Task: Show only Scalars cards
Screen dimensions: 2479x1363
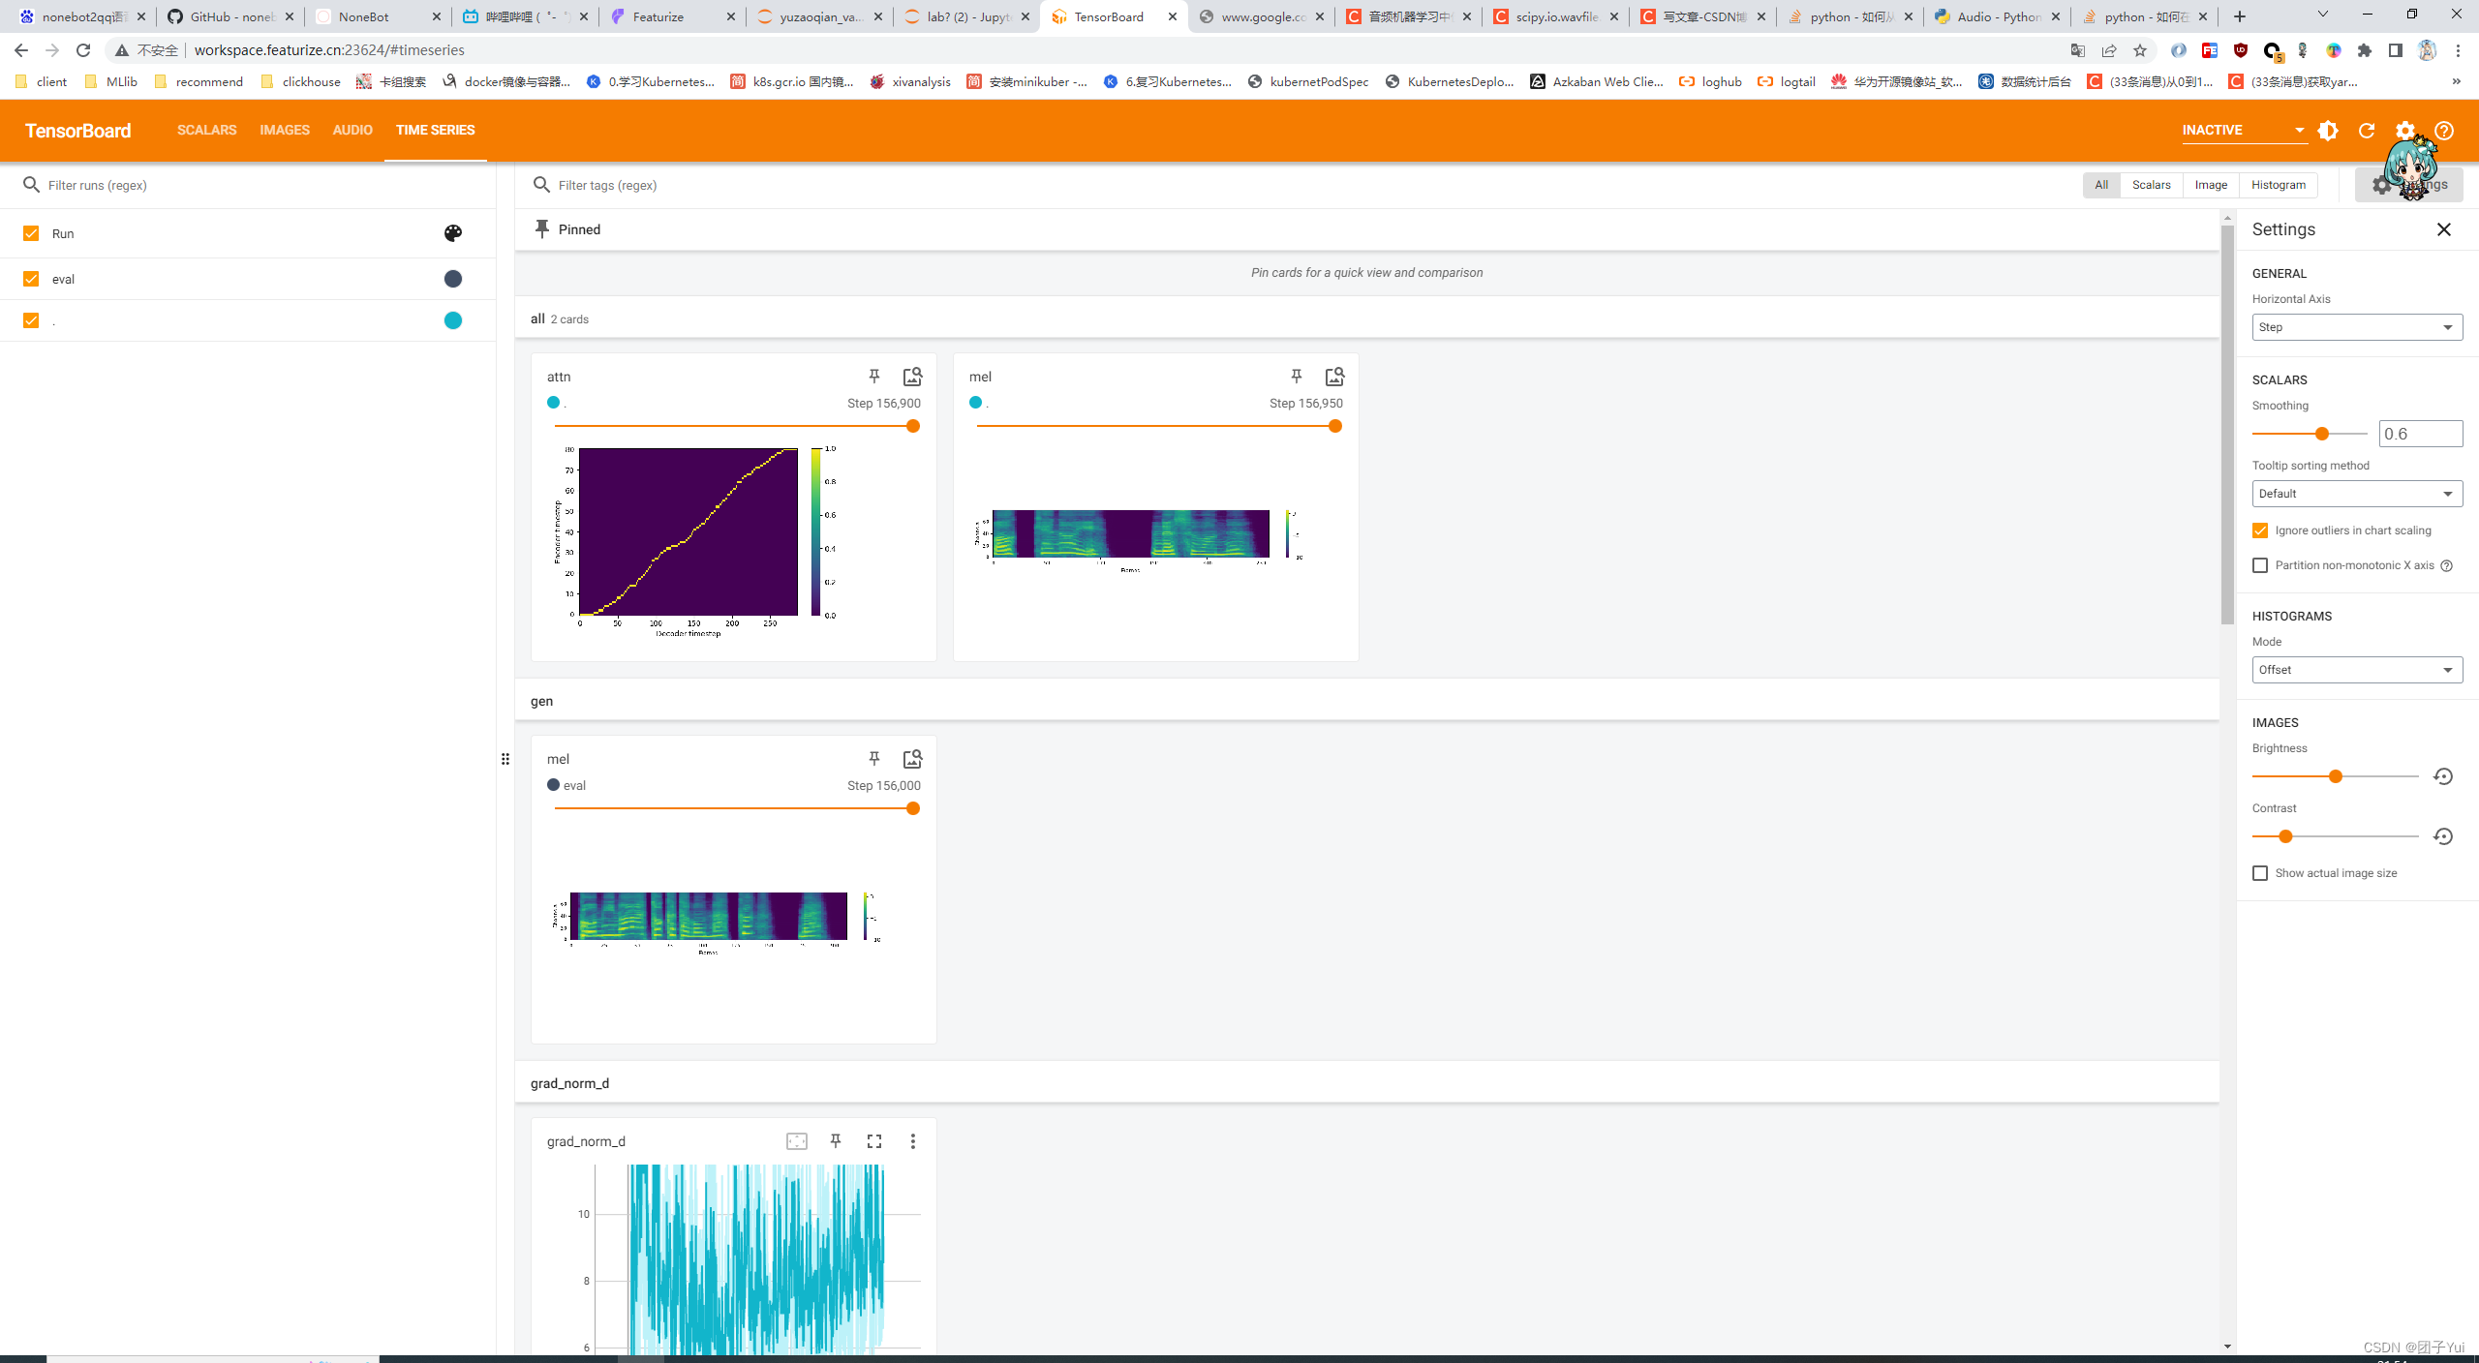Action: click(x=2151, y=185)
